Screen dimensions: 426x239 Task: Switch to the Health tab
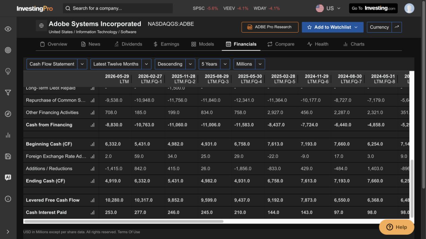click(x=318, y=44)
